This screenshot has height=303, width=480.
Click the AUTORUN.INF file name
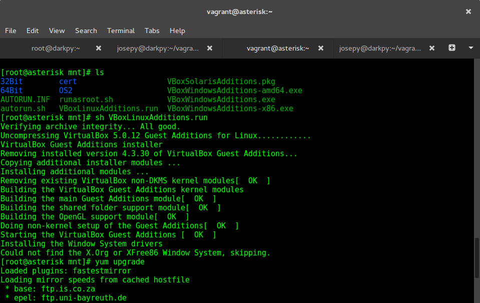pyautogui.click(x=25, y=100)
